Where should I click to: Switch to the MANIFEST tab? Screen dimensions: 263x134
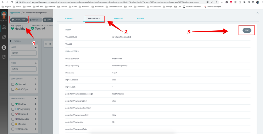point(118,18)
